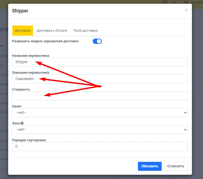Open the Доставка к Оплате tab
This screenshot has height=179, width=203.
(52, 31)
